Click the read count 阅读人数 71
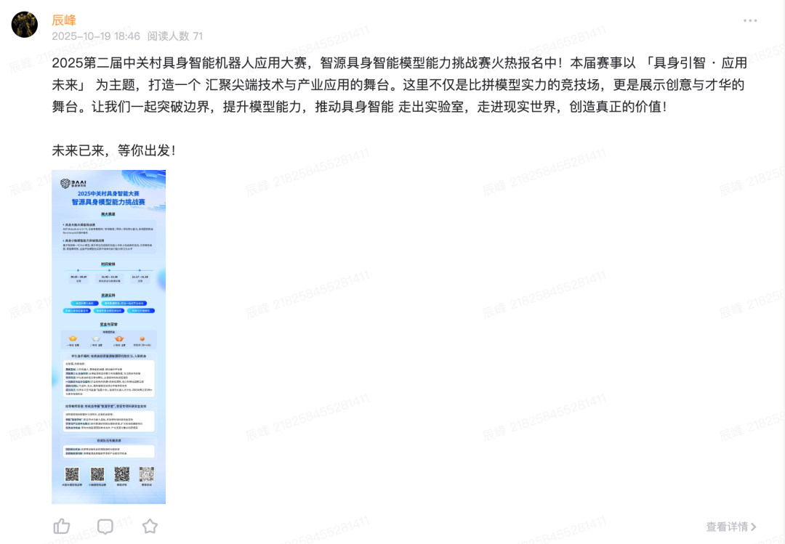785x544 pixels. point(174,36)
